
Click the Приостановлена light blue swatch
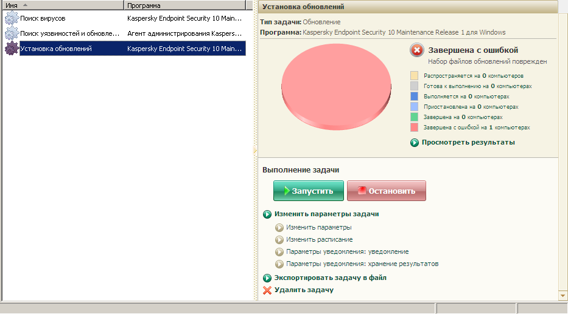pyautogui.click(x=414, y=107)
